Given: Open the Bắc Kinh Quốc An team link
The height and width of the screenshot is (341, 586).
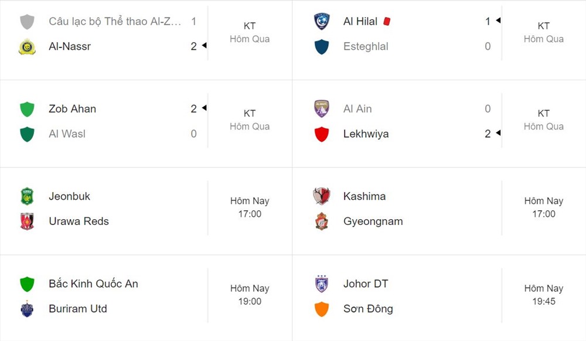Looking at the screenshot, I should point(93,284).
